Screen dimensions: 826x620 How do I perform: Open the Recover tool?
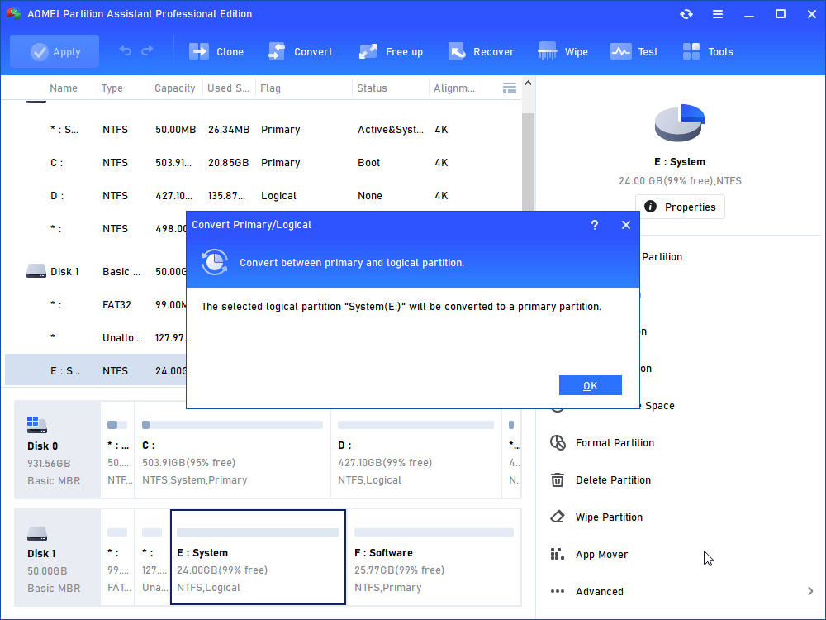click(x=457, y=51)
